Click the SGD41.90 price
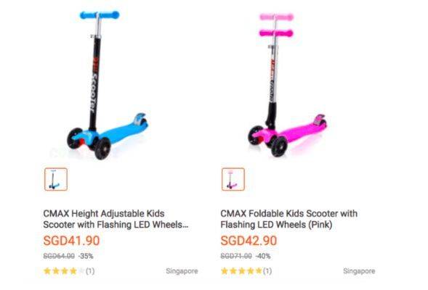Screen dimensions: 428x290 coord(71,241)
